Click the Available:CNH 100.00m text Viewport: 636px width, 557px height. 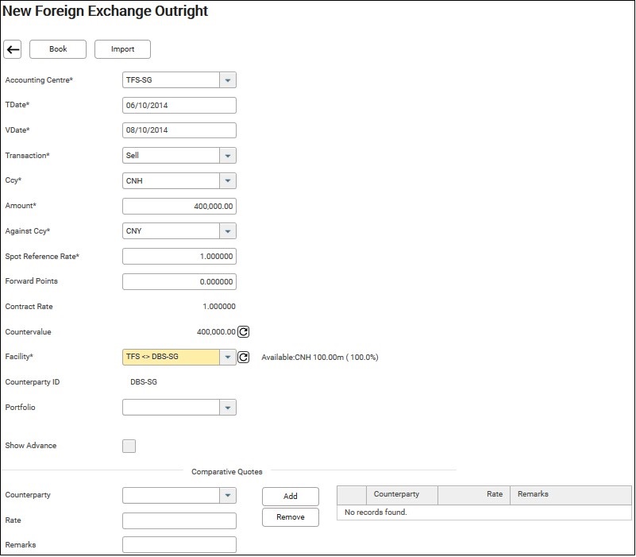[320, 358]
